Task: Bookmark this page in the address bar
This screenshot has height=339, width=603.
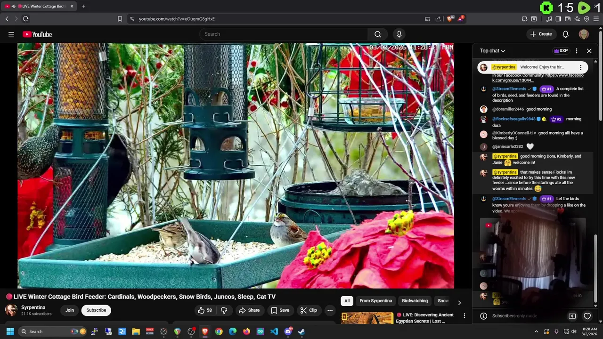Action: click(x=120, y=19)
